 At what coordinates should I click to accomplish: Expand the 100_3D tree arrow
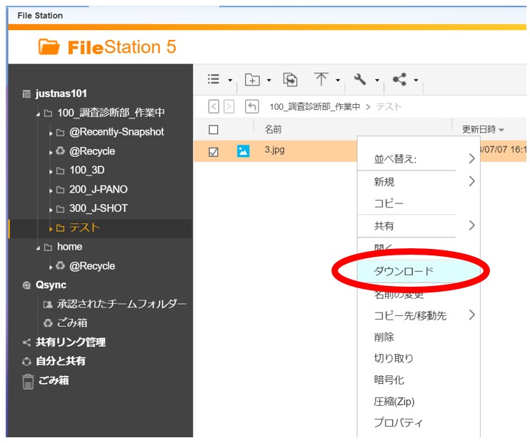[x=51, y=172]
